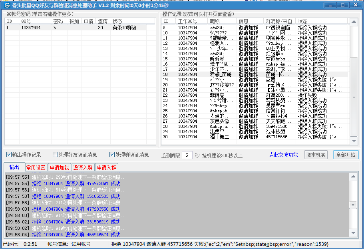Screen dimensions: 364x249
Task: Click the 取本机QQ button
Action: [x=316, y=155]
